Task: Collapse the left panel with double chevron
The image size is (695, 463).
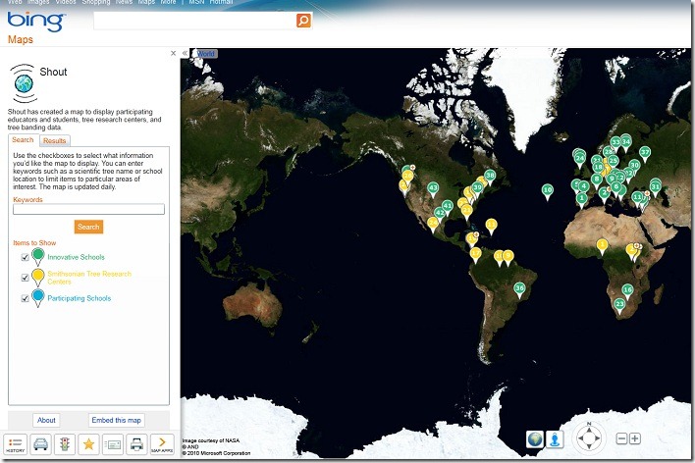Action: [185, 53]
